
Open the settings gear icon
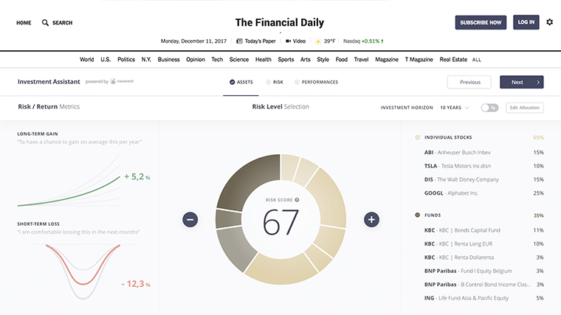[x=549, y=22]
